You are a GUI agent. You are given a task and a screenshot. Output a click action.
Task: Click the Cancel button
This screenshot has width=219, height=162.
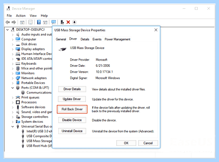pyautogui.click(x=148, y=143)
